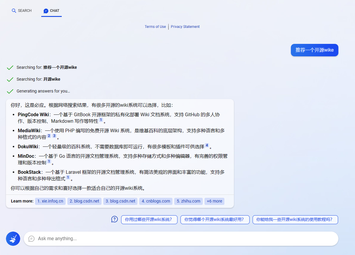
Task: Click the user message 推荐一个开源wike
Action: pyautogui.click(x=314, y=50)
